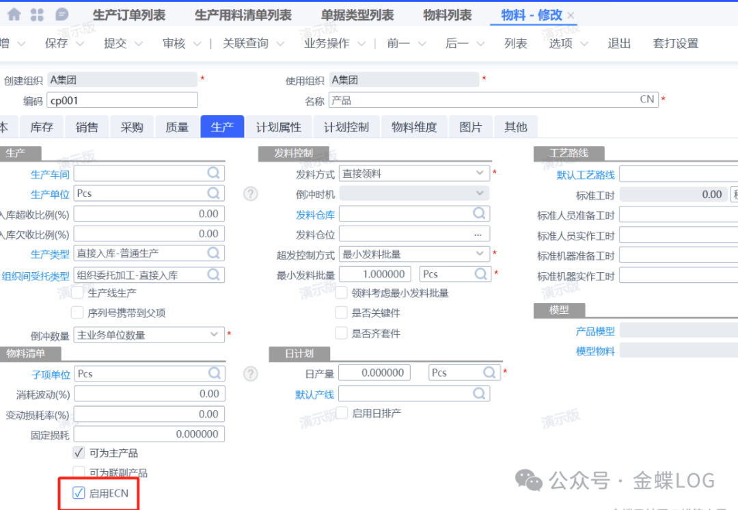Enable the 是否关键件 checkbox

click(342, 313)
